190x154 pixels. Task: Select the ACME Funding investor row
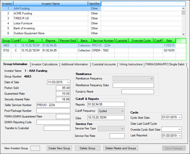[x=91, y=13]
